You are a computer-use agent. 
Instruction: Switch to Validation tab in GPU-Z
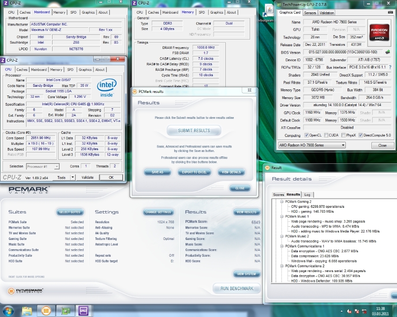coord(326,13)
